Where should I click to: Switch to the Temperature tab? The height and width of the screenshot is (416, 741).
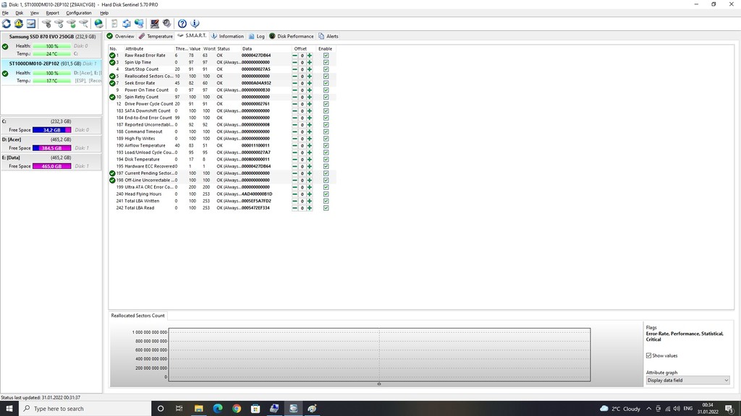(156, 36)
